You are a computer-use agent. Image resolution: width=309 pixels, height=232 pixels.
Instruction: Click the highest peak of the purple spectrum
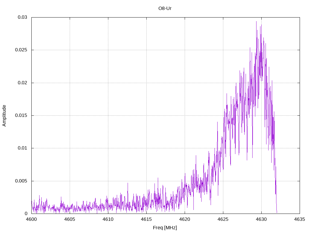(x=256, y=21)
